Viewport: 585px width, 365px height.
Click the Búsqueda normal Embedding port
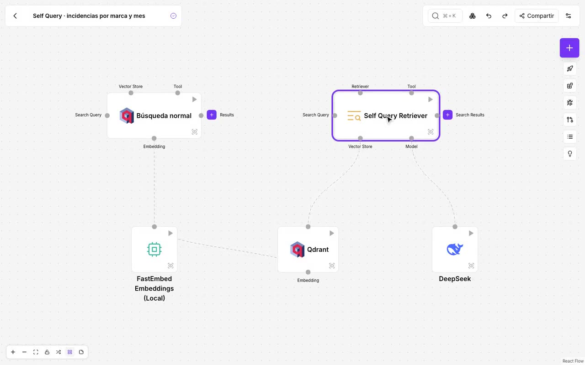point(154,138)
